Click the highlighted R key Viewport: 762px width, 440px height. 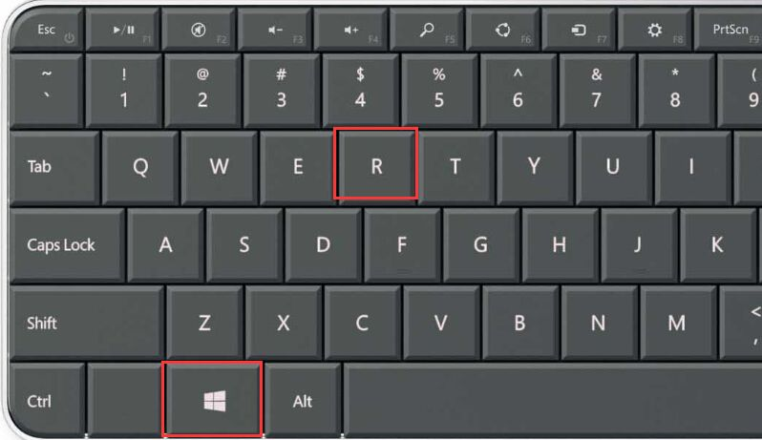pyautogui.click(x=375, y=164)
